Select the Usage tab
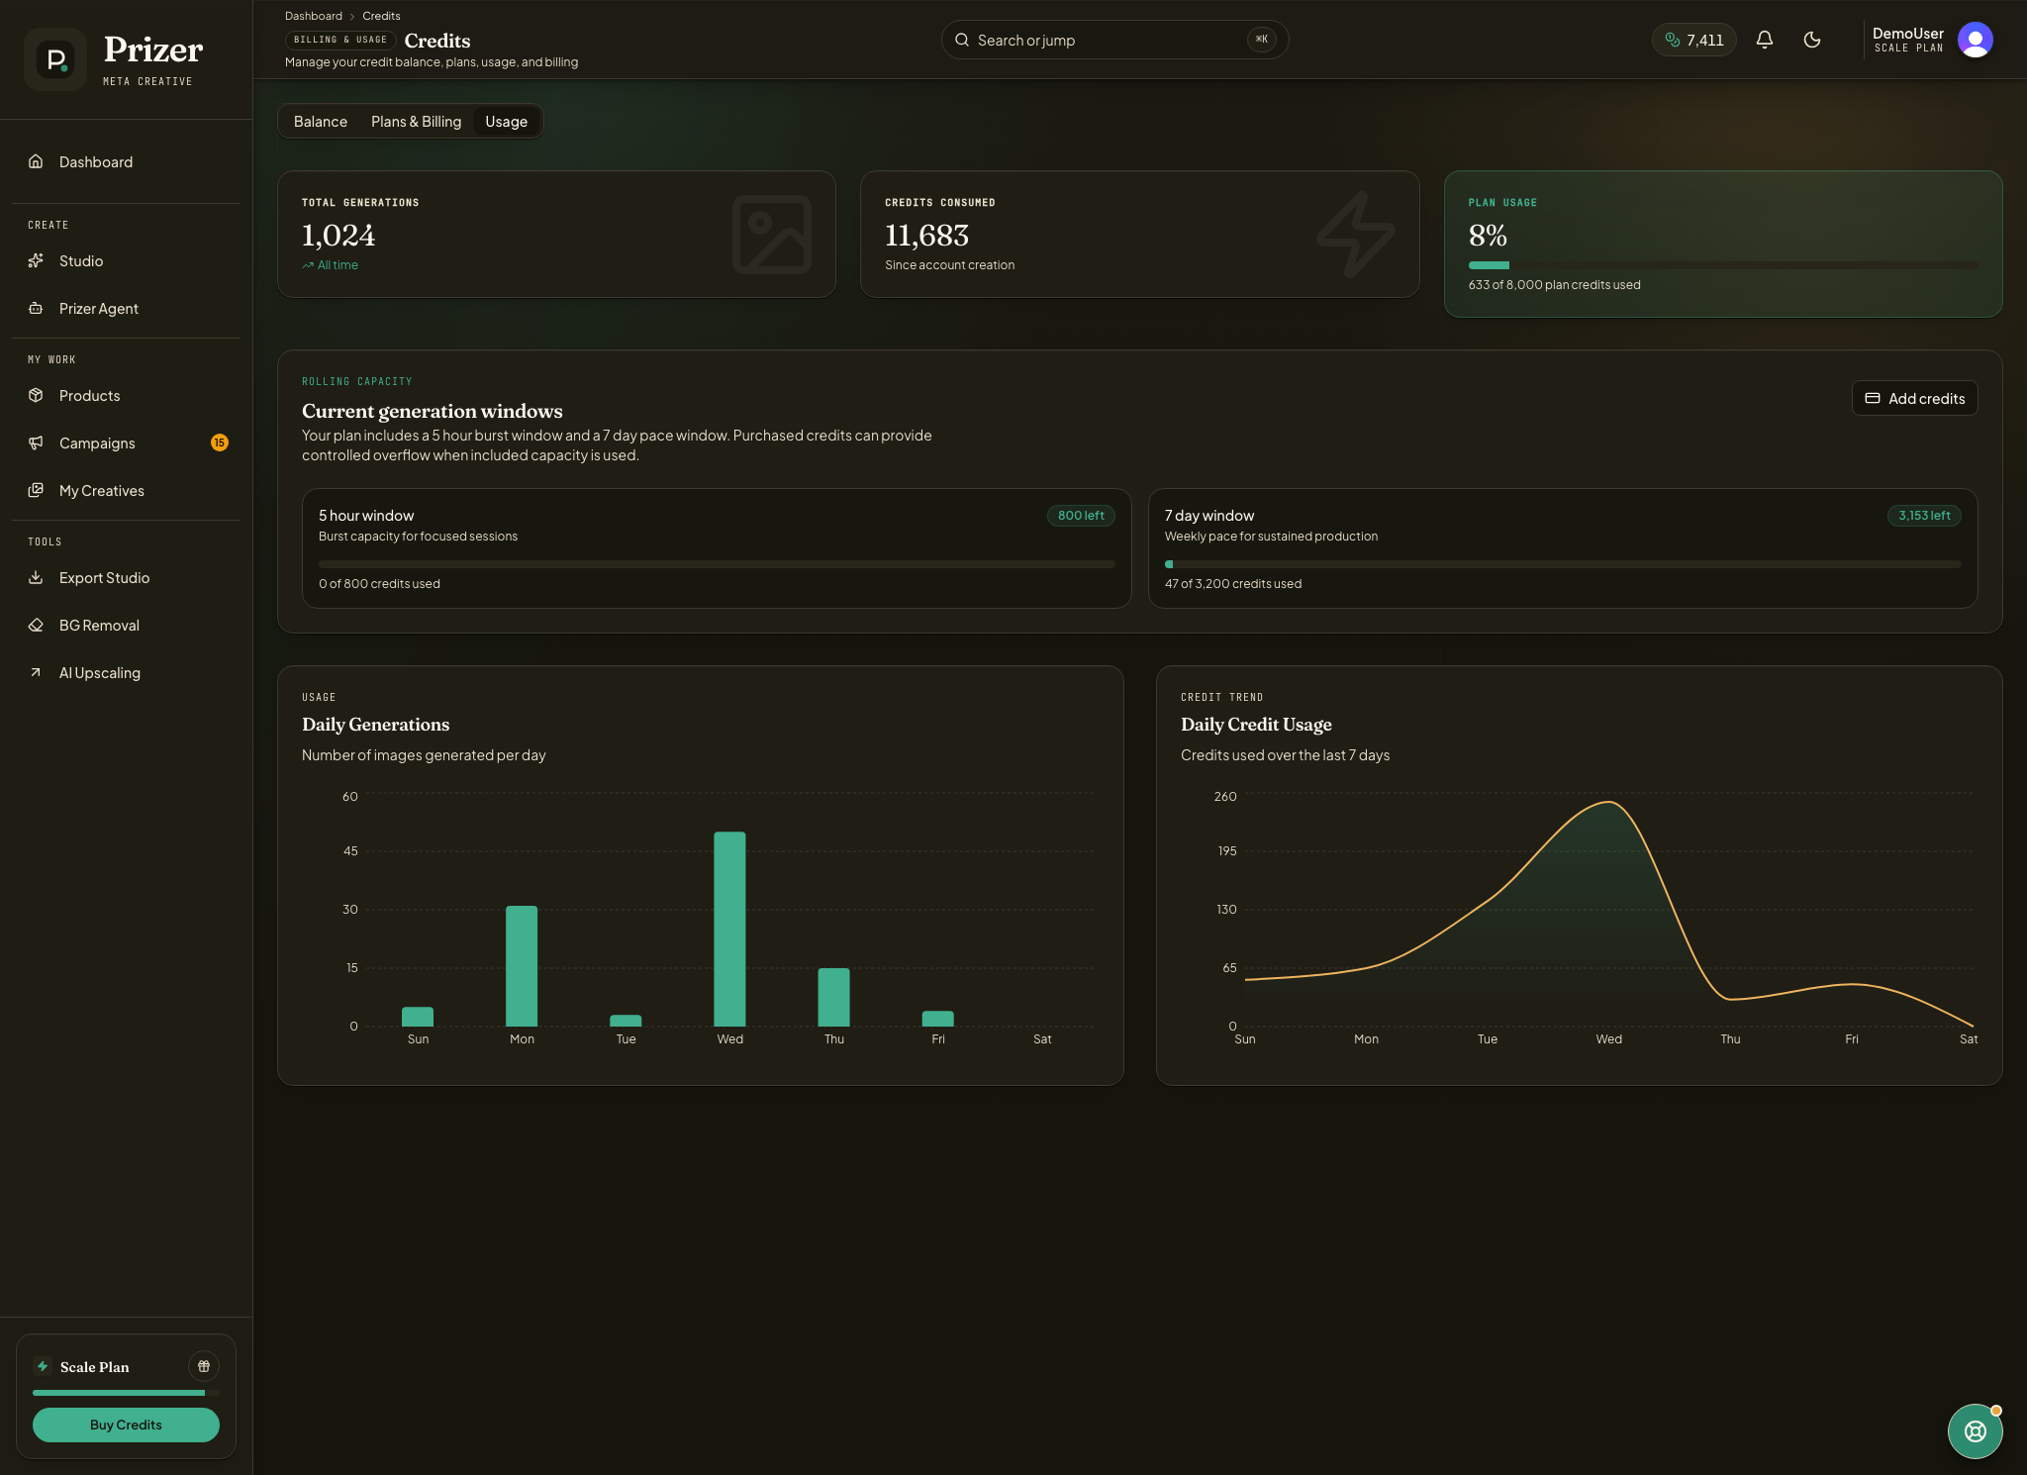This screenshot has width=2027, height=1475. 506,121
